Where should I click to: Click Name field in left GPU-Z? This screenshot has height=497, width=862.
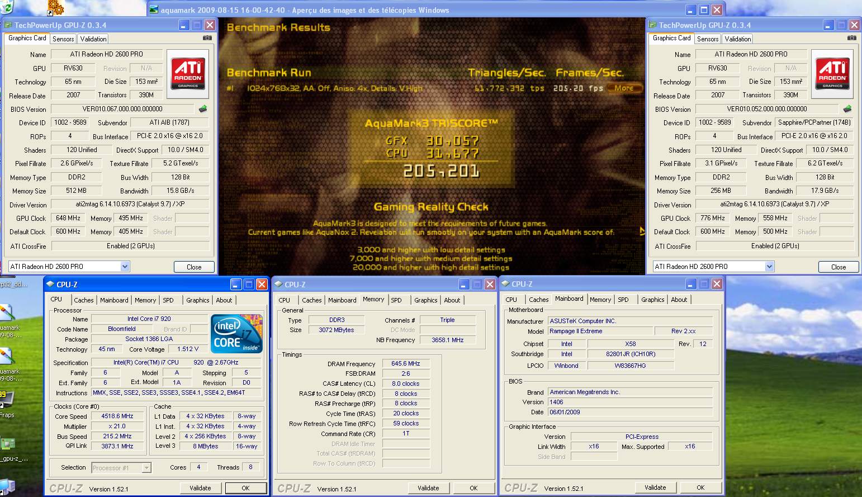(107, 54)
